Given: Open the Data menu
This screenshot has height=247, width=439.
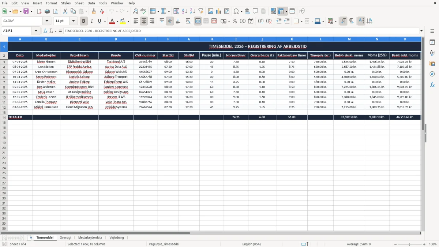Looking at the screenshot, I should click(91, 3).
